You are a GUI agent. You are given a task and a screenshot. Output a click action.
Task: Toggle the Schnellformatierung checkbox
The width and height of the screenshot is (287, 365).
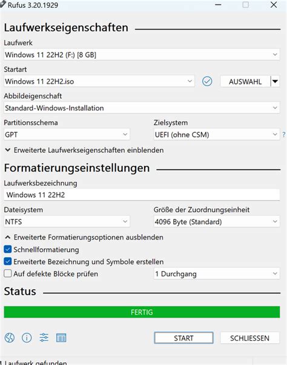click(x=8, y=249)
